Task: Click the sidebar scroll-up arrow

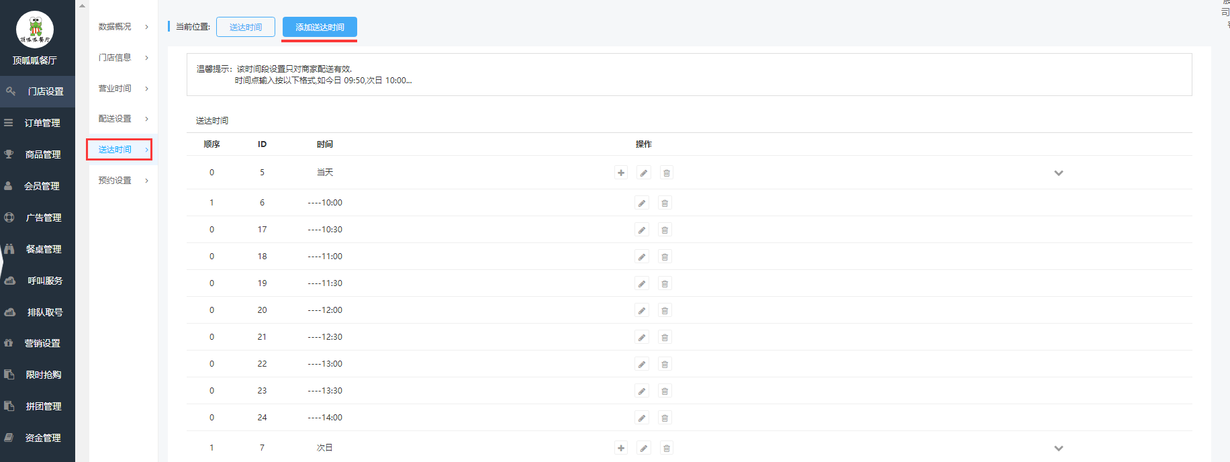Action: coord(82,5)
